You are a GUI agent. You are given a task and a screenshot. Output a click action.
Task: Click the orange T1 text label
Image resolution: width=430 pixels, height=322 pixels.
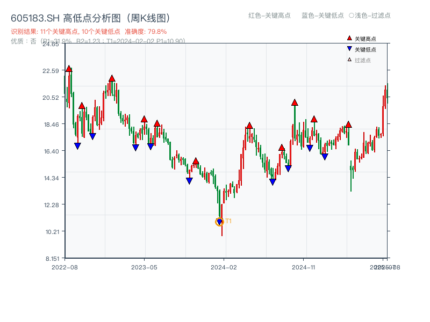click(x=228, y=221)
